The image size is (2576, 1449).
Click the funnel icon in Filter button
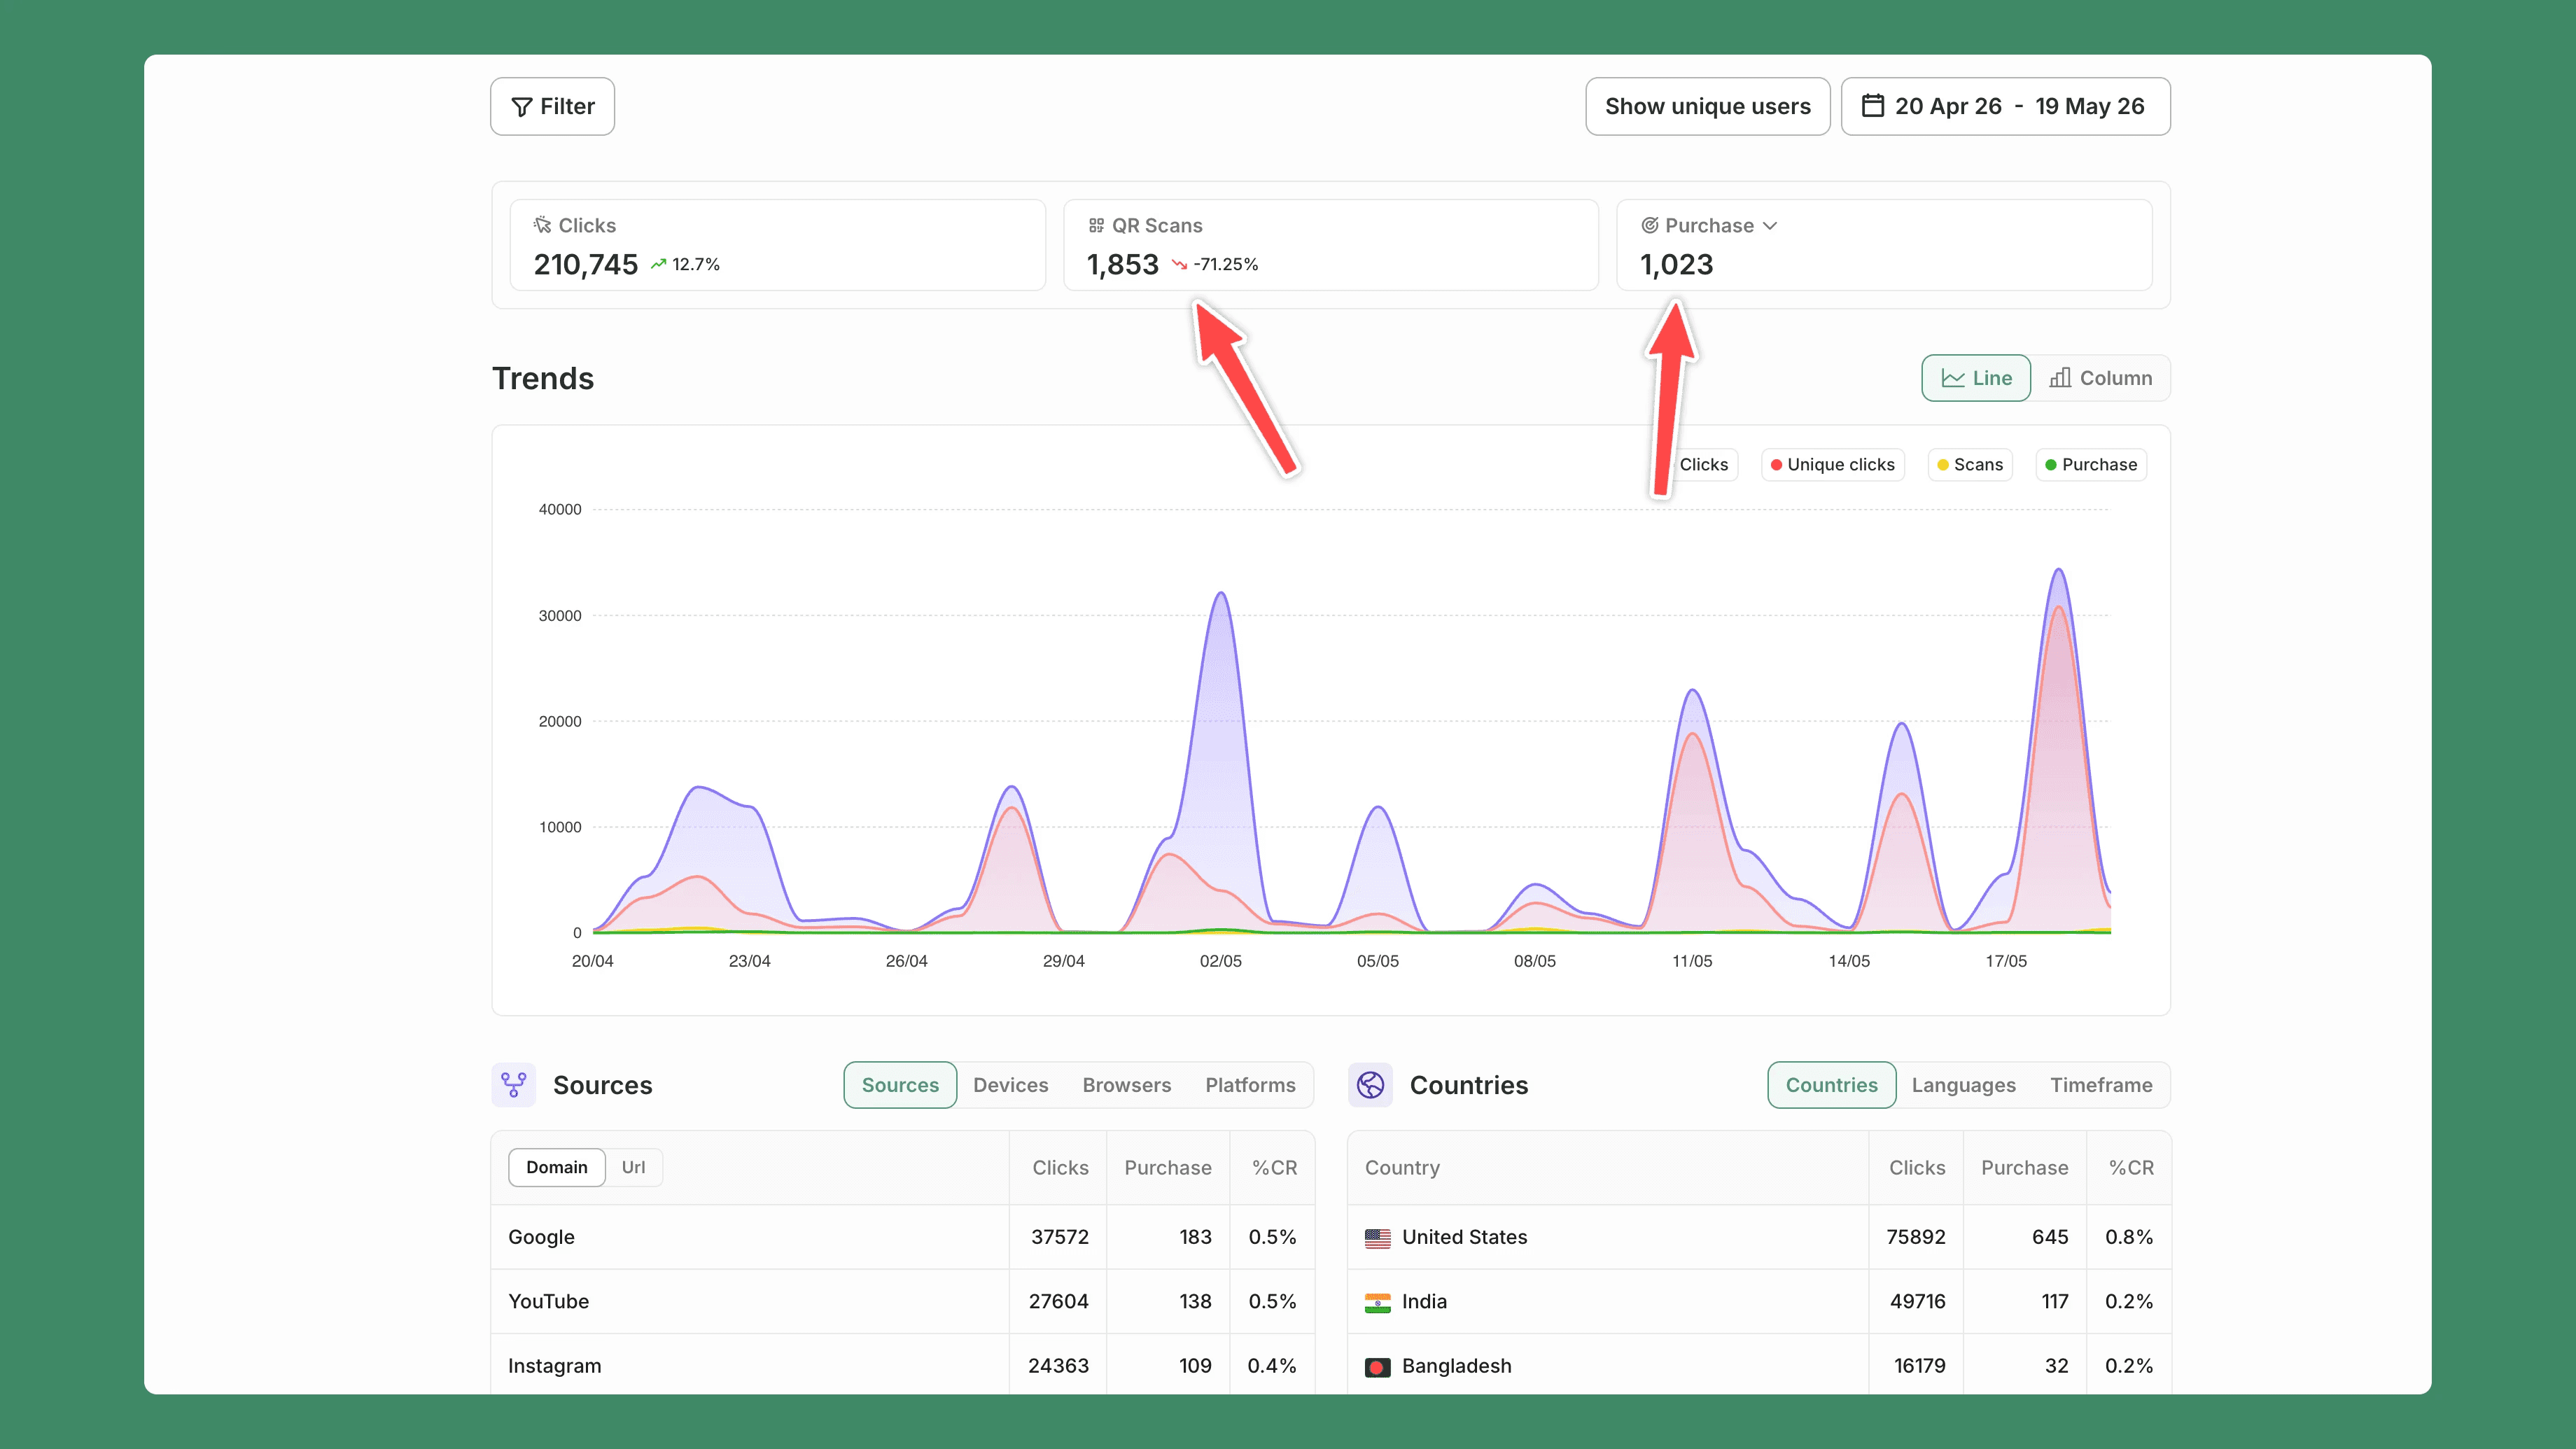pyautogui.click(x=521, y=107)
